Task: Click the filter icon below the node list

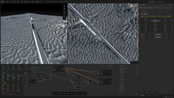Action: pos(137,94)
